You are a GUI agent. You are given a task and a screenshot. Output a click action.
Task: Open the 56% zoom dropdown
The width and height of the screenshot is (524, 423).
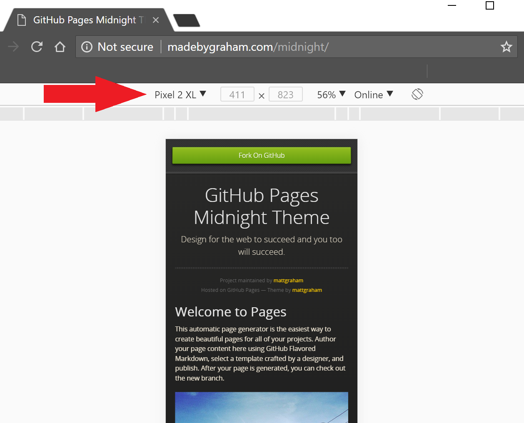pyautogui.click(x=331, y=95)
